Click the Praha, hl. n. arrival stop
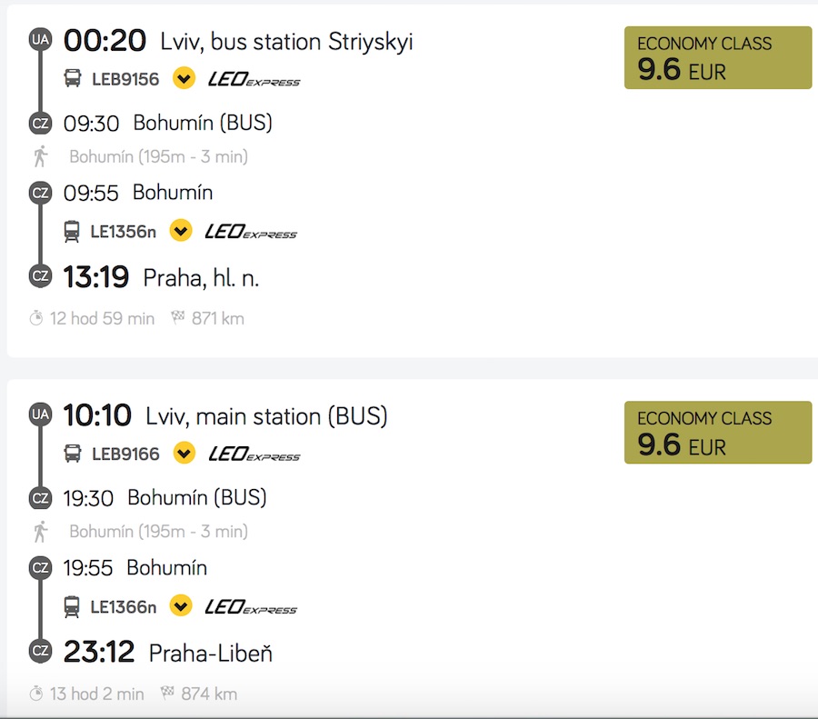 [x=201, y=278]
